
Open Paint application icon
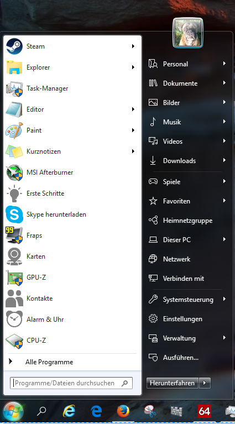coord(14,130)
